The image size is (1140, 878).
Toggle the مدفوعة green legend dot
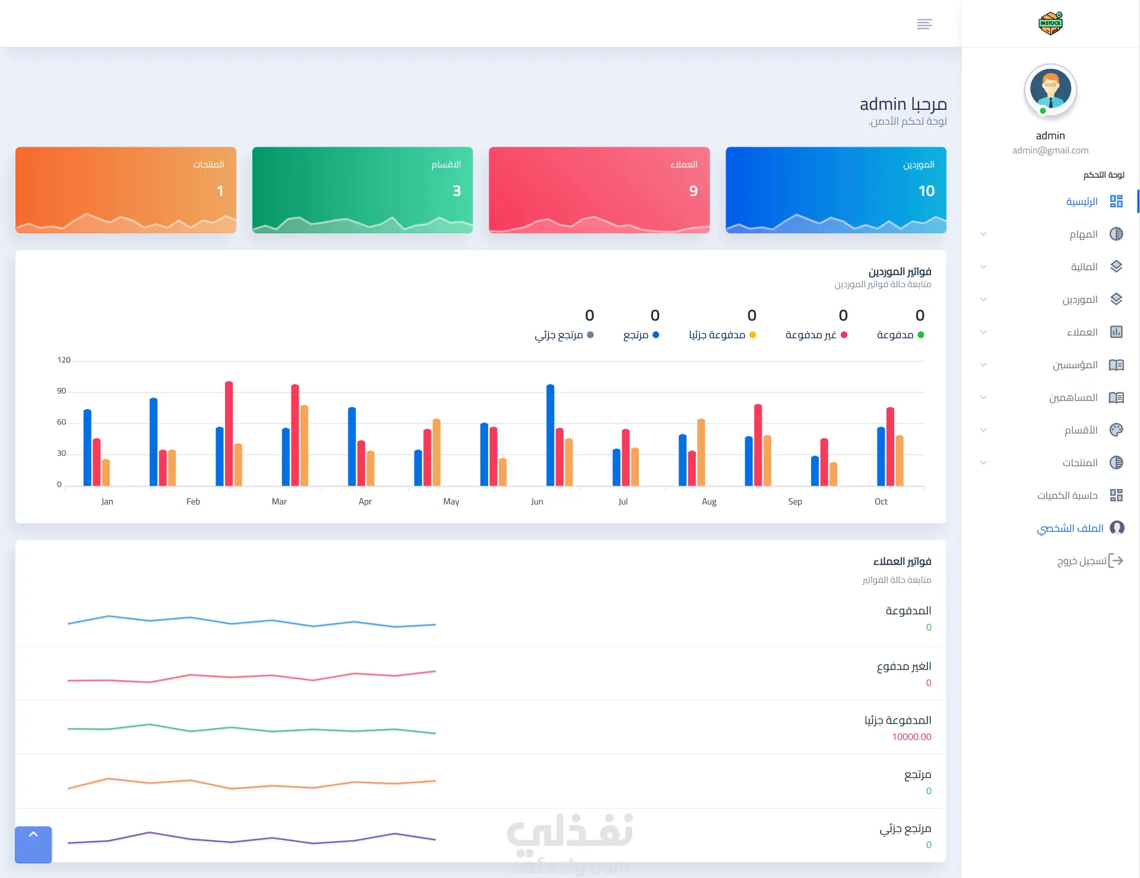[x=921, y=335]
